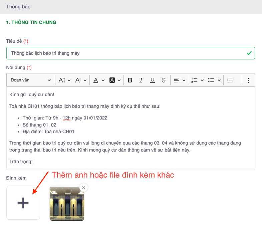
Task: Open the bulleted list options
Action: click(x=214, y=80)
